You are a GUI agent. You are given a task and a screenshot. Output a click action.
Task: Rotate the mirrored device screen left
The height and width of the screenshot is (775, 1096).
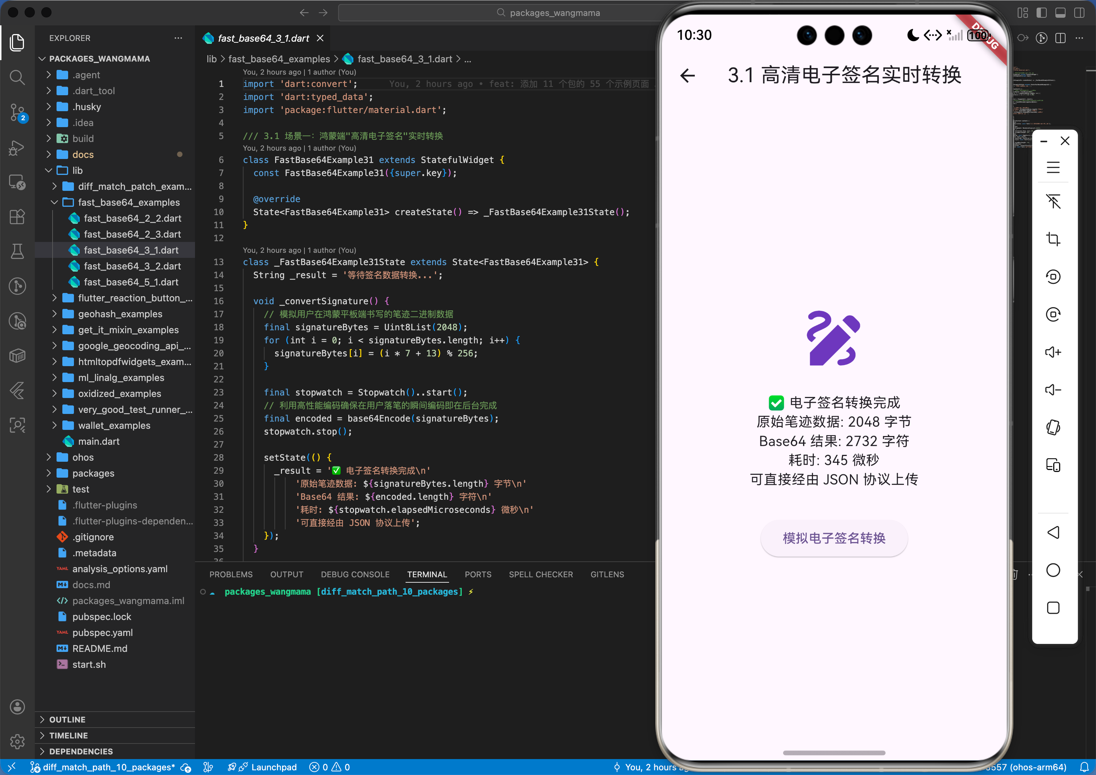[1054, 276]
